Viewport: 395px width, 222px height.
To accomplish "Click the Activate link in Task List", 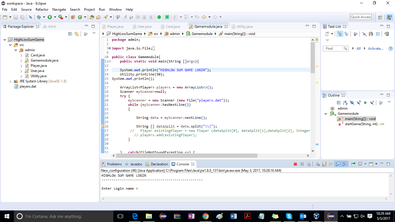I will tap(375, 48).
